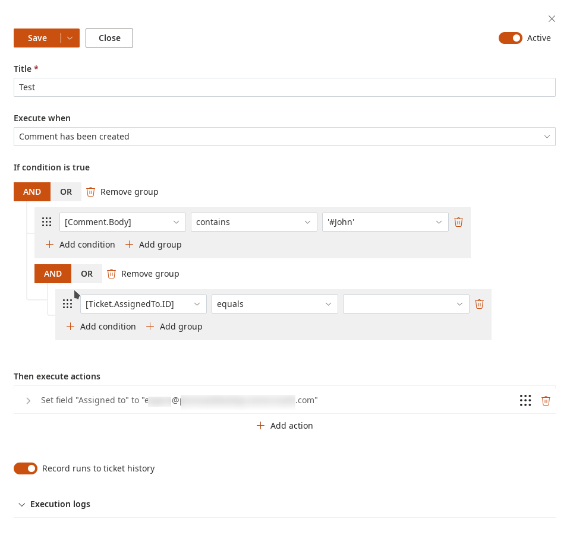The image size is (570, 551).
Task: Expand the Set field action details
Action: 28,401
